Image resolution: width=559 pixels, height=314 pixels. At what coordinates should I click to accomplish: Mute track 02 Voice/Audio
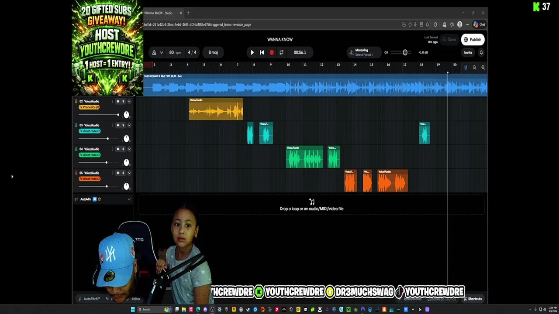click(x=117, y=101)
